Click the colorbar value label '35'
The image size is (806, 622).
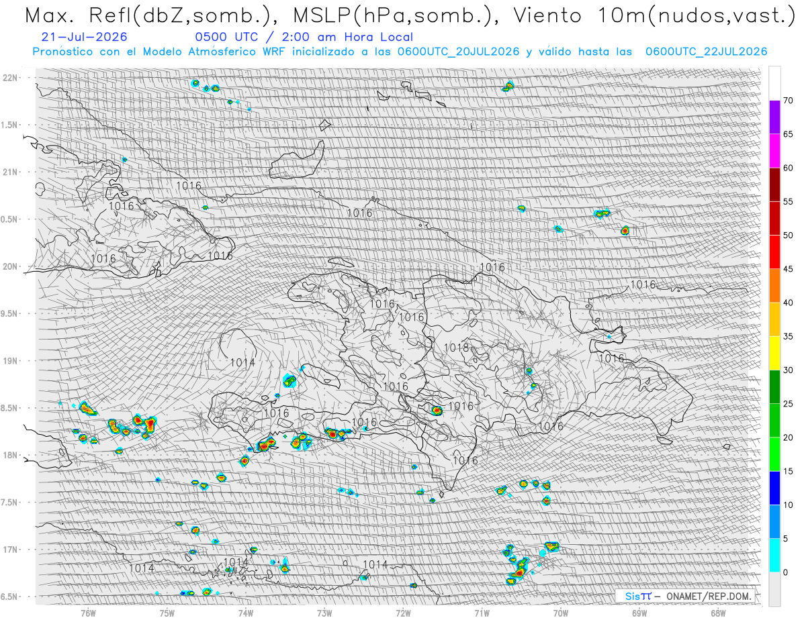pos(788,336)
